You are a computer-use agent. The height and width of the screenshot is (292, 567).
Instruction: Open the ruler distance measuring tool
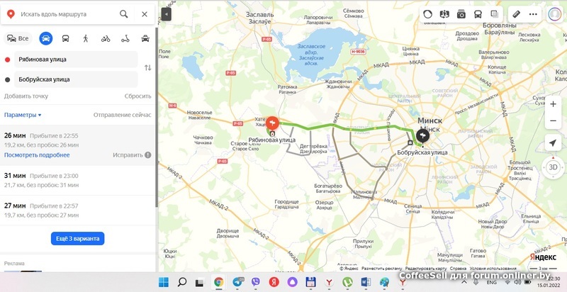(516, 13)
